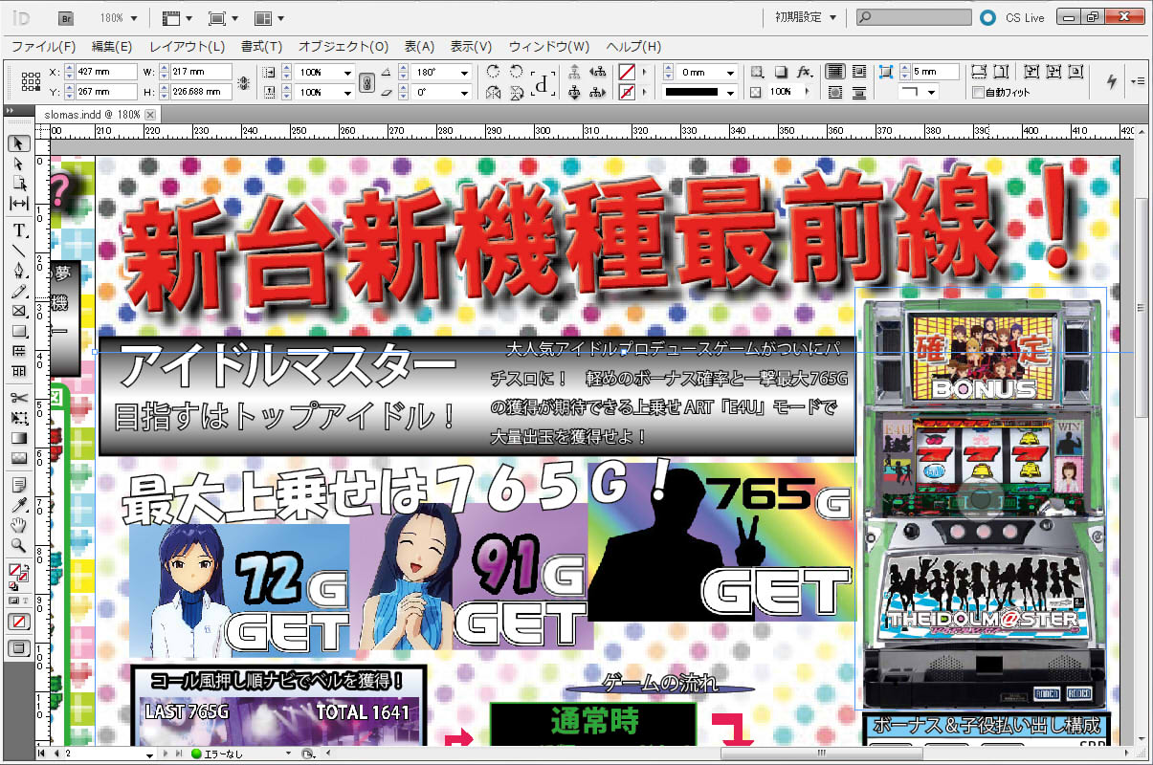Open the オブジェクト(O) menu
1153x765 pixels.
(x=344, y=46)
